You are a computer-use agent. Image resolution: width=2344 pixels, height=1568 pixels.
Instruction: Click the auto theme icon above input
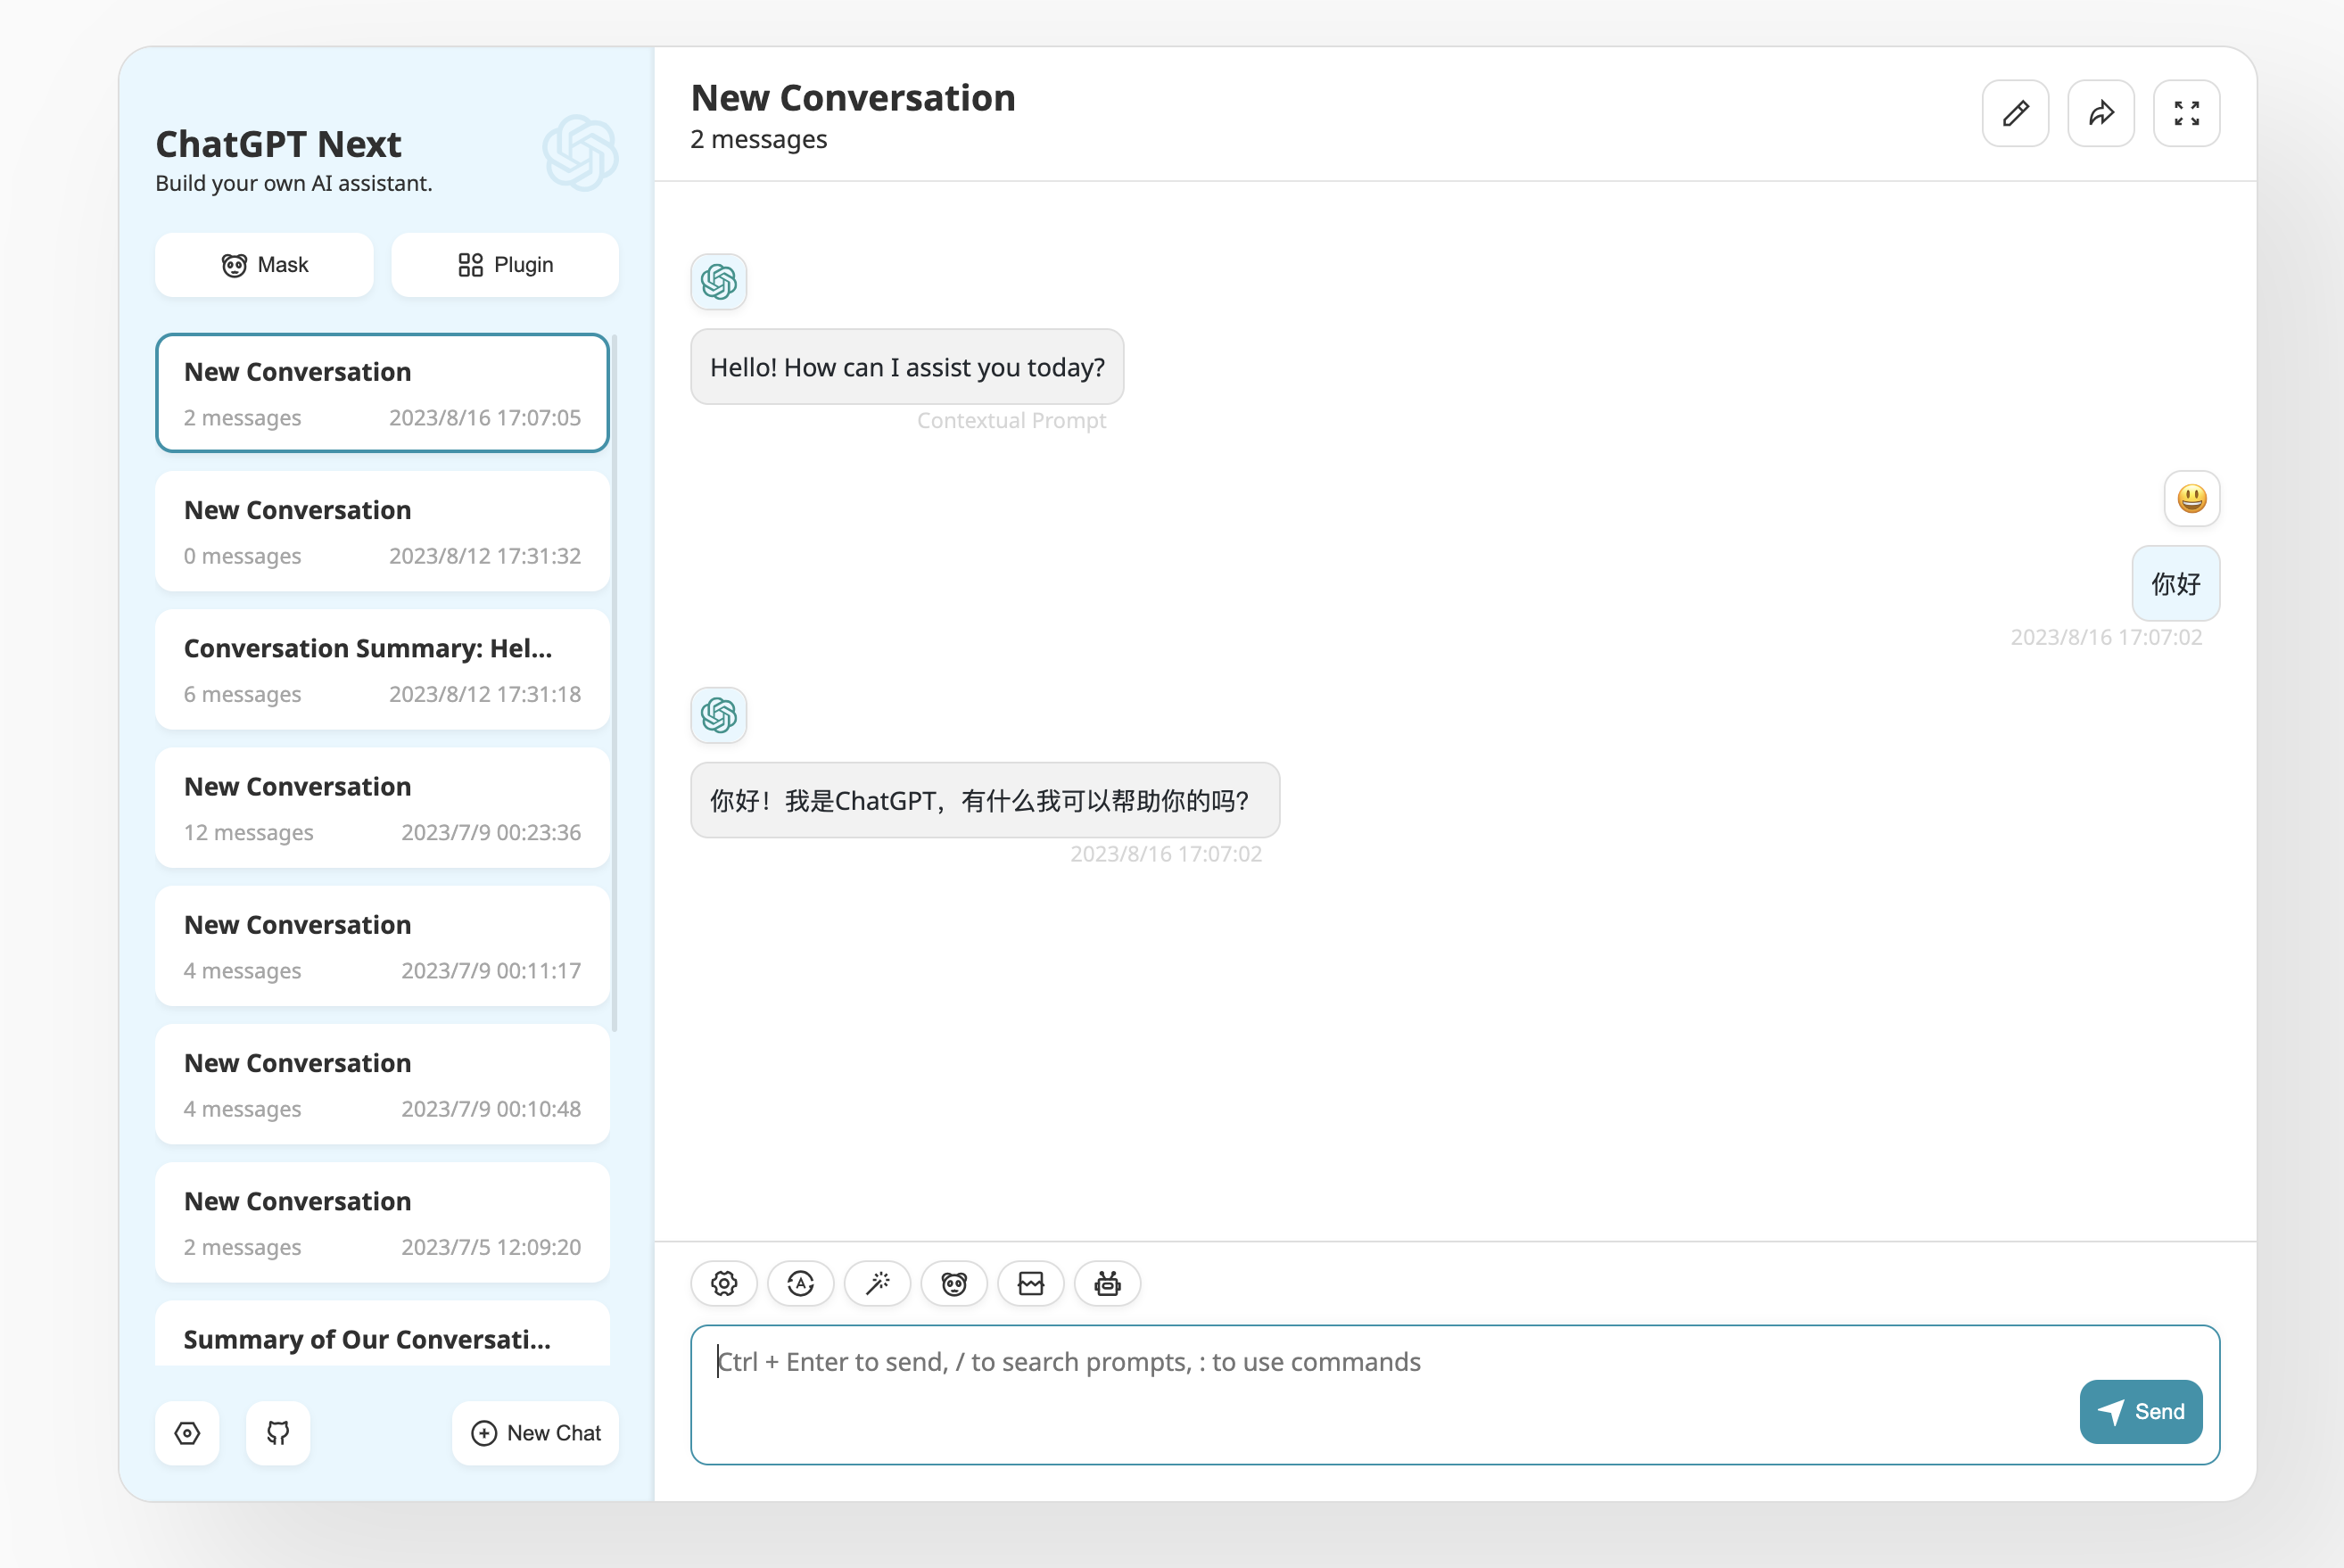[800, 1283]
